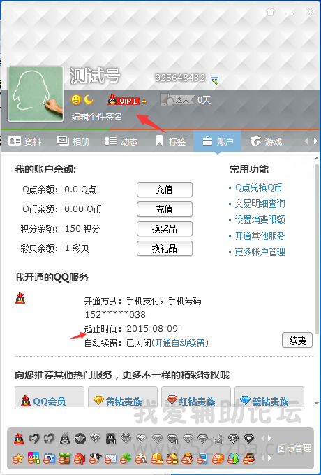Viewport: 321px width, 475px height.
Task: Switch to the 资料 tab
Action: click(x=24, y=141)
